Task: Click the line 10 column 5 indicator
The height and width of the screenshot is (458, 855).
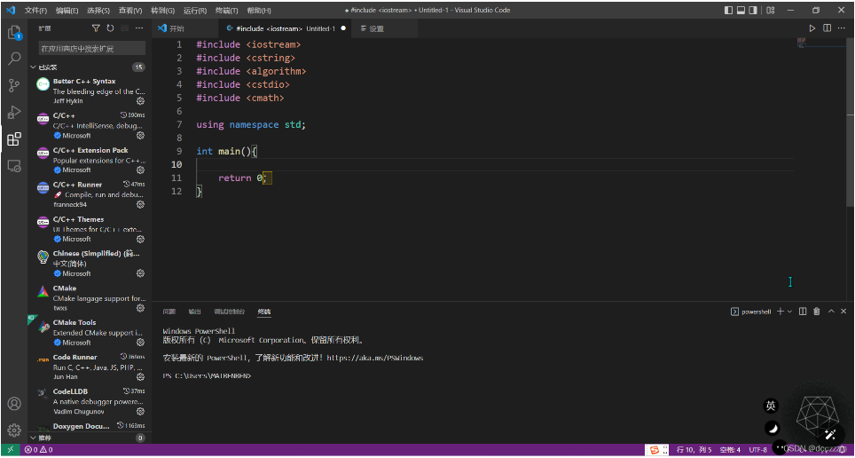Action: pyautogui.click(x=694, y=450)
